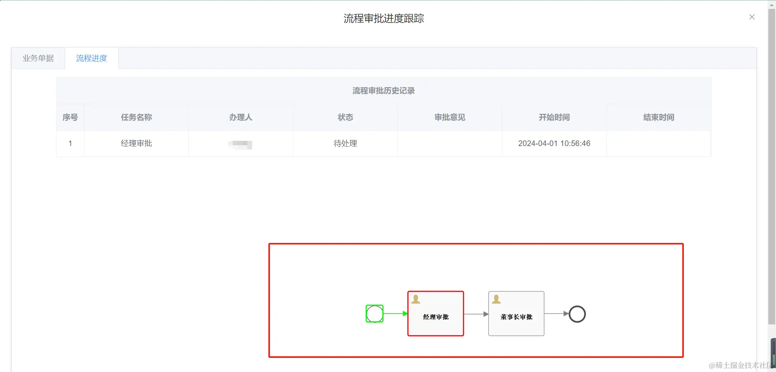Click the 审批意见 column header
Image resolution: width=776 pixels, height=372 pixels.
[x=450, y=117]
